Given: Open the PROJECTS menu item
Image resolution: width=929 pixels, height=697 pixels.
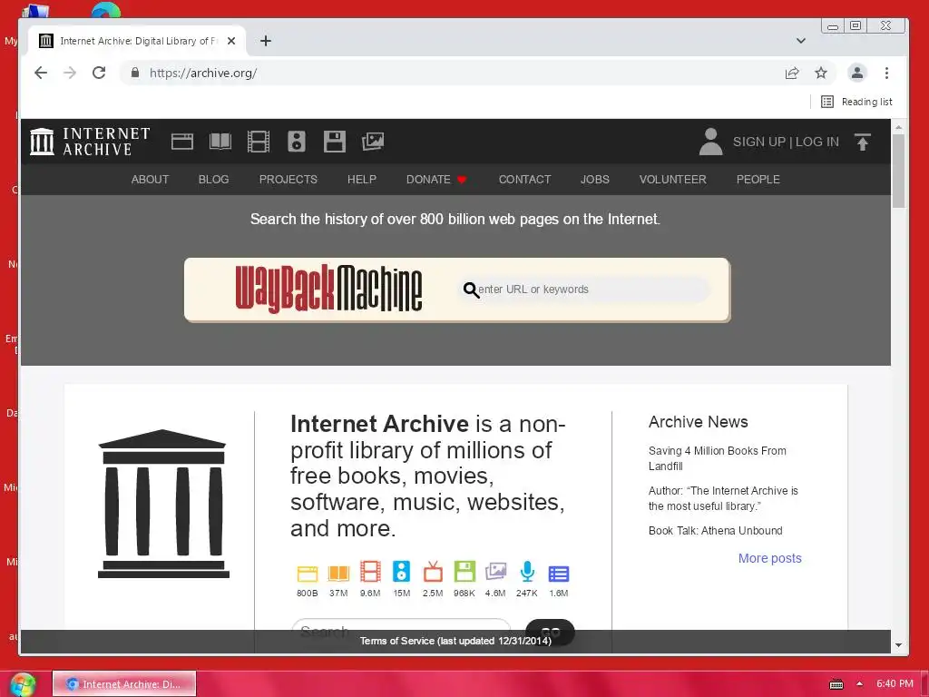Looking at the screenshot, I should click(288, 179).
